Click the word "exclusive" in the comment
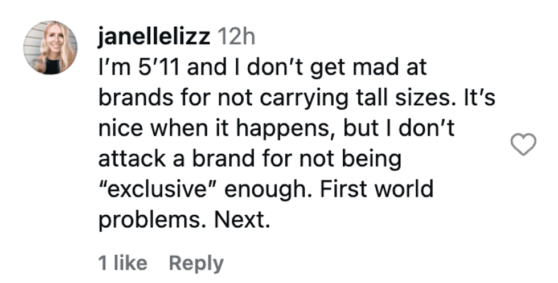Image resolution: width=558 pixels, height=283 pixels. click(158, 190)
